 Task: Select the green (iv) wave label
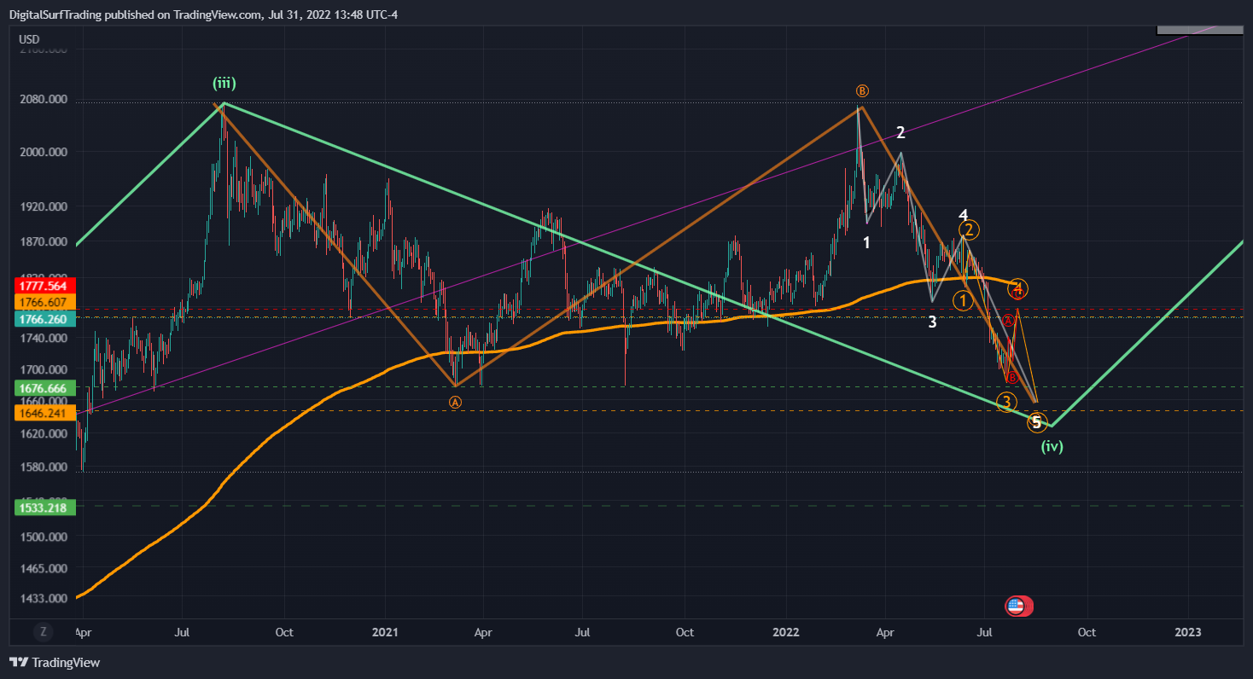click(1052, 445)
